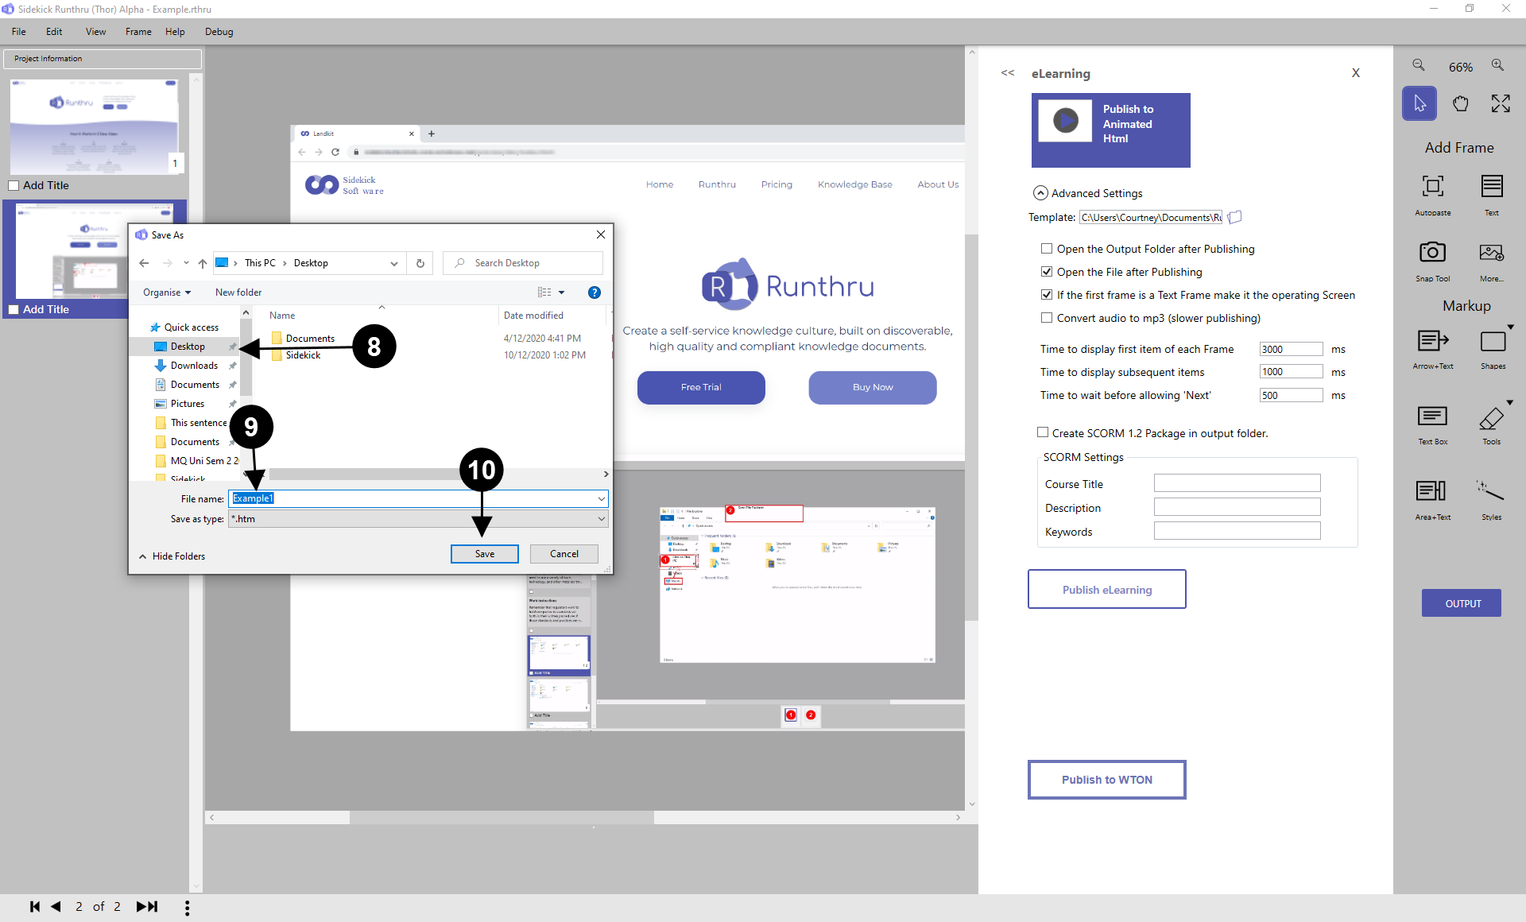1526x922 pixels.
Task: Open the Snap Tool camera
Action: click(1432, 261)
